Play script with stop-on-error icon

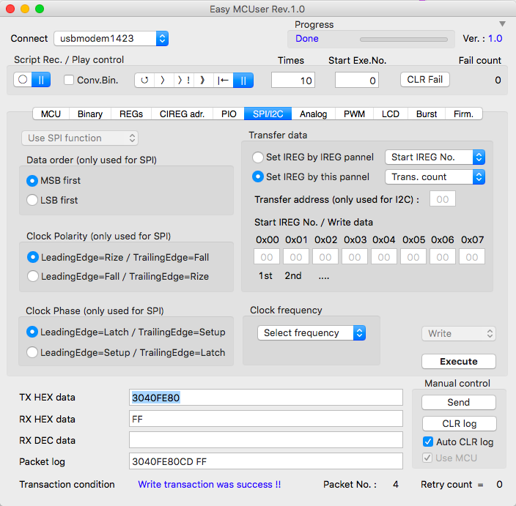coord(184,81)
